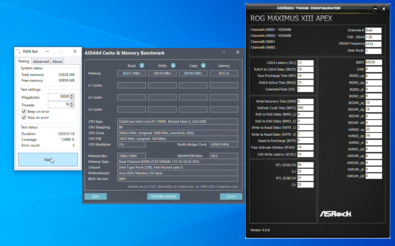Viewport: 395px width, 246px height.
Task: Click the Motherboard field Asus ROG Maximus
Action: coord(178,173)
